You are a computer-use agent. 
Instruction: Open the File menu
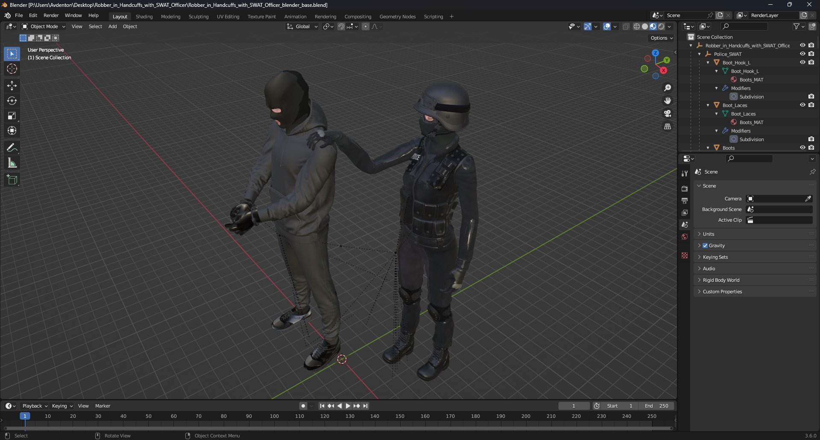(19, 15)
